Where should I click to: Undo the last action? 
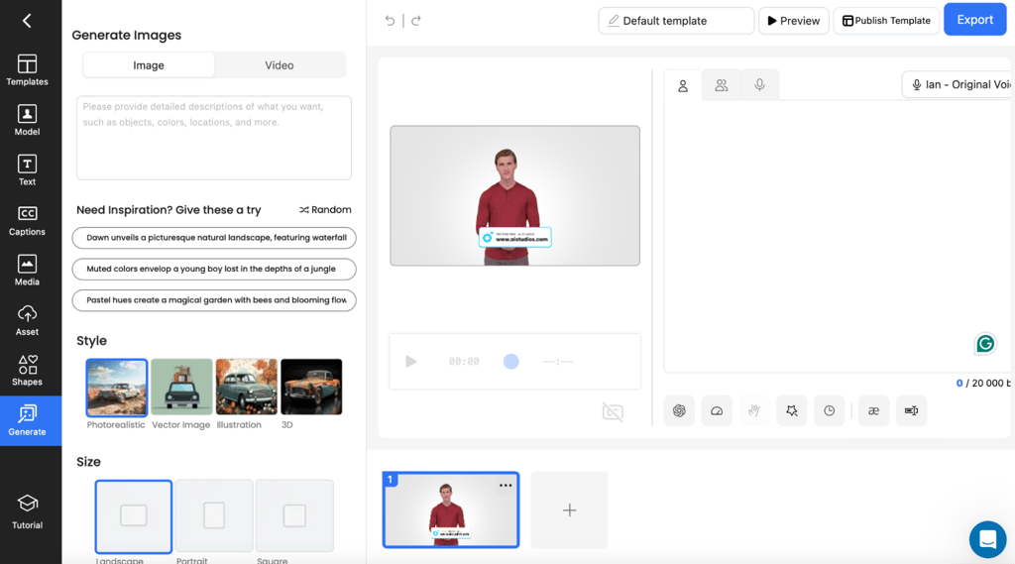point(390,21)
